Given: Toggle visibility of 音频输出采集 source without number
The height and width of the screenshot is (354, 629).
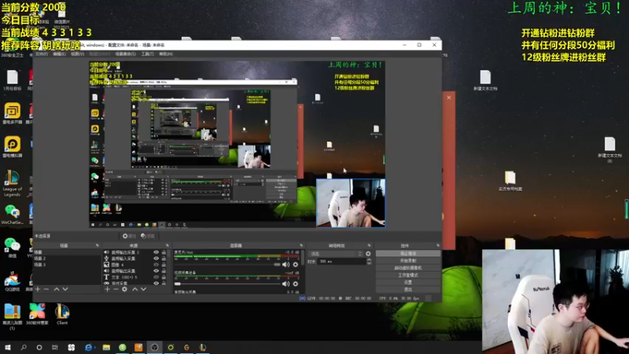Looking at the screenshot, I should [156, 271].
